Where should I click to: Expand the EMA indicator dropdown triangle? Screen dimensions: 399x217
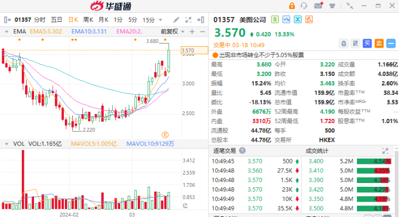pos(6,32)
